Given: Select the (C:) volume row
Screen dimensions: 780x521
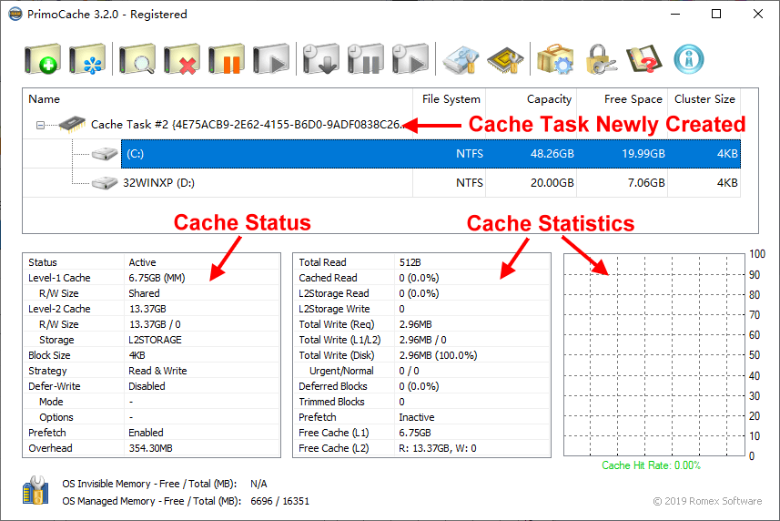Looking at the screenshot, I should tap(431, 154).
